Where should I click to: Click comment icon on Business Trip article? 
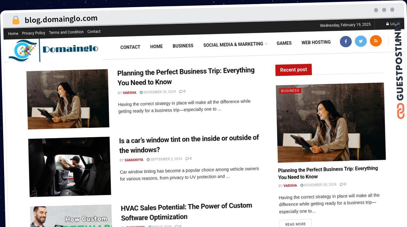pyautogui.click(x=180, y=91)
